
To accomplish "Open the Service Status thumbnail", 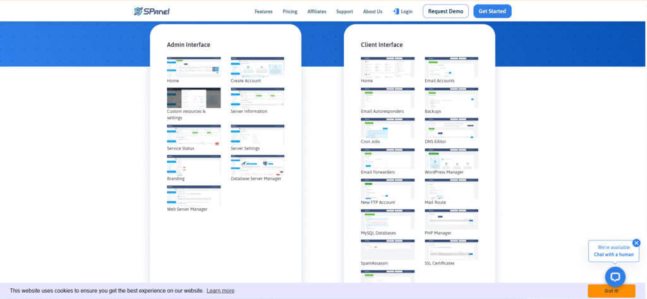I will (x=193, y=134).
